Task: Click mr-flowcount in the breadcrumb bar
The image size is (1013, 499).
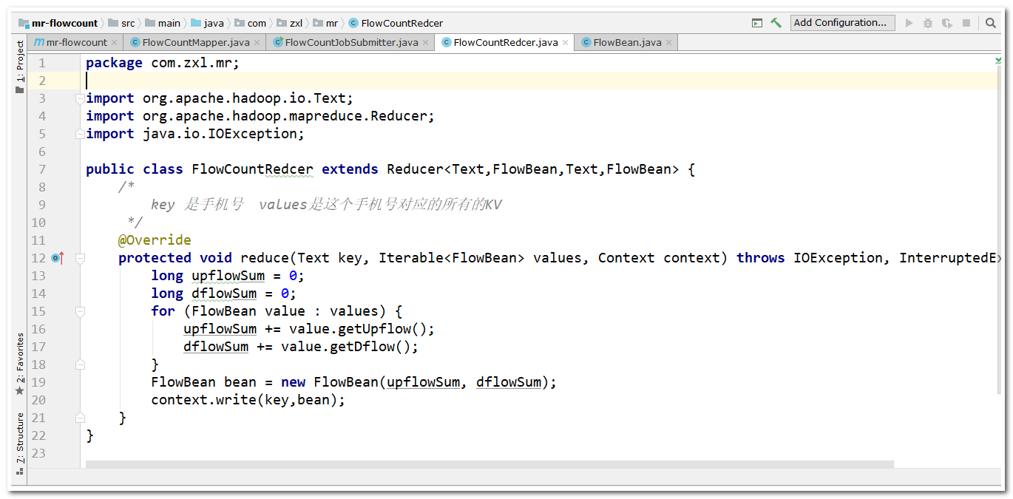Action: click(x=58, y=23)
